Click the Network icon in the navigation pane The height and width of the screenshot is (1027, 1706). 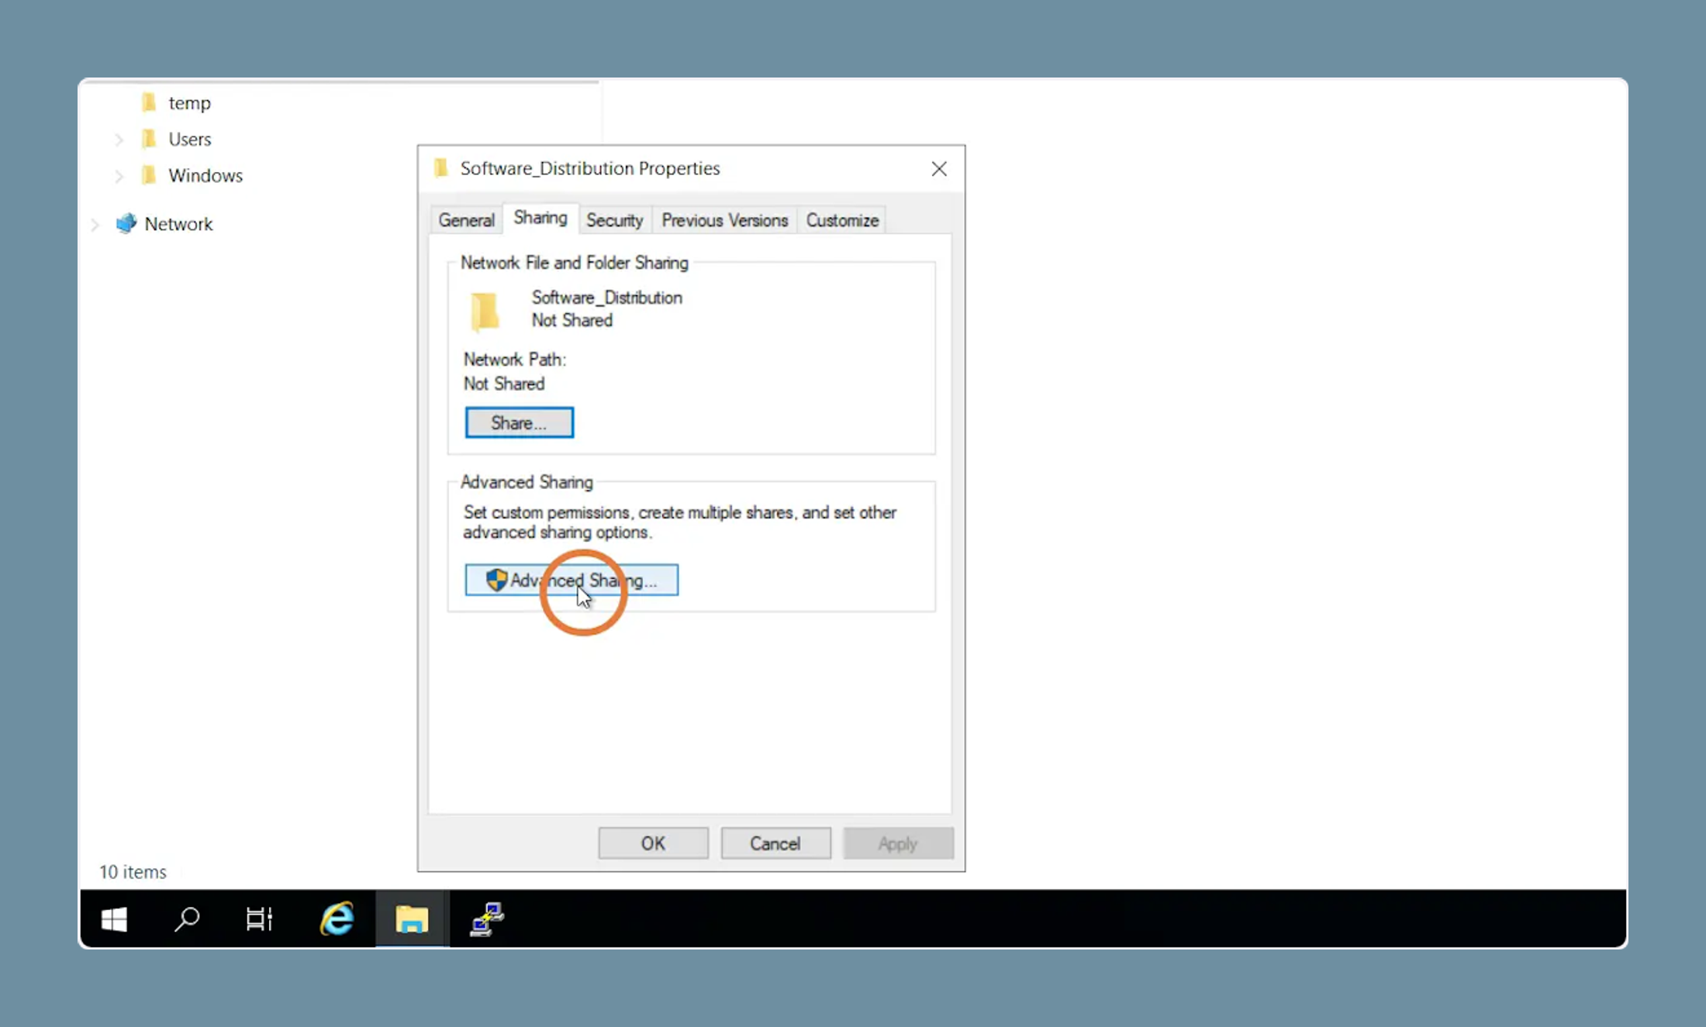(x=126, y=224)
